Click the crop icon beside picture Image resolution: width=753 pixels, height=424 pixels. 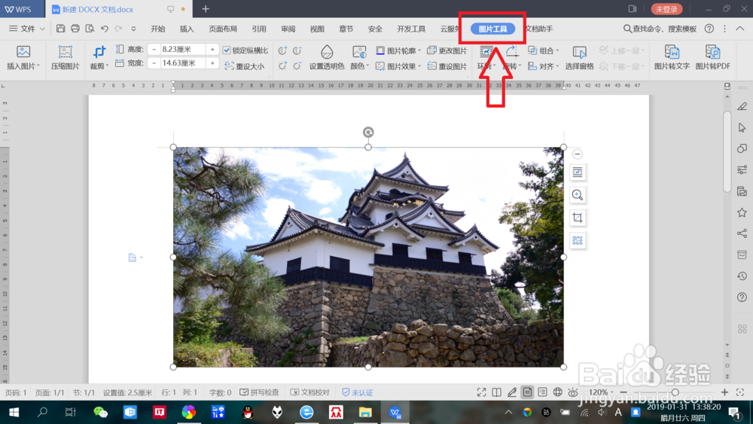578,218
